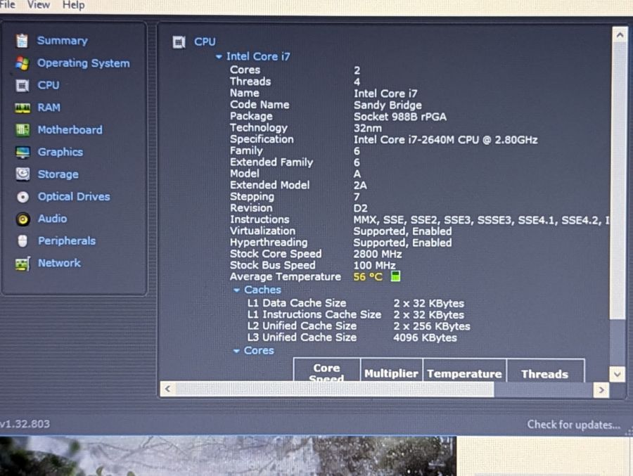Click the Check for updates link
Screen dimensions: 633x476
click(x=574, y=425)
